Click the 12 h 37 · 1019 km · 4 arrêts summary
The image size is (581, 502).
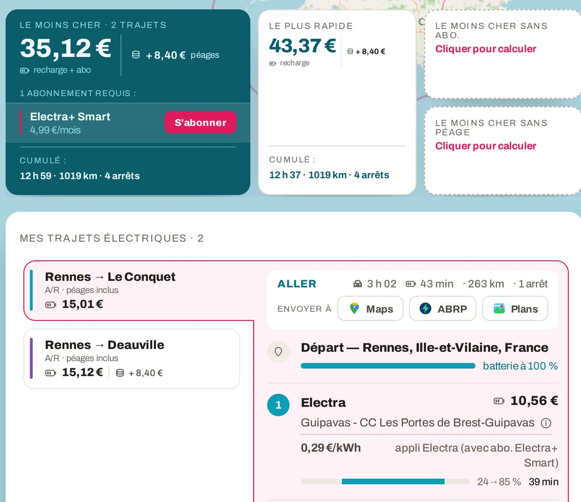point(329,175)
